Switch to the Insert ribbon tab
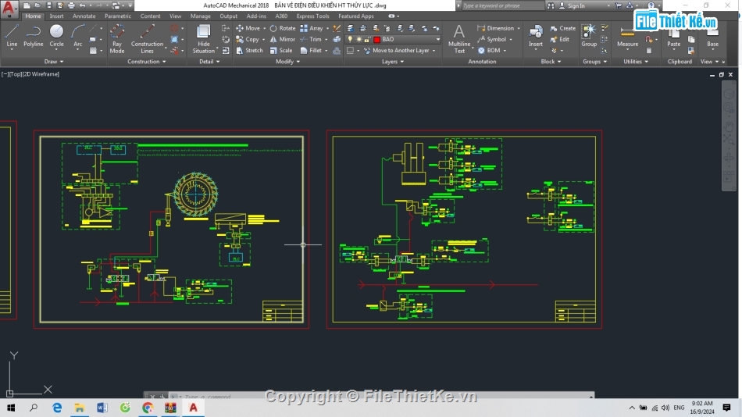Viewport: 742px width, 417px height. coord(56,16)
